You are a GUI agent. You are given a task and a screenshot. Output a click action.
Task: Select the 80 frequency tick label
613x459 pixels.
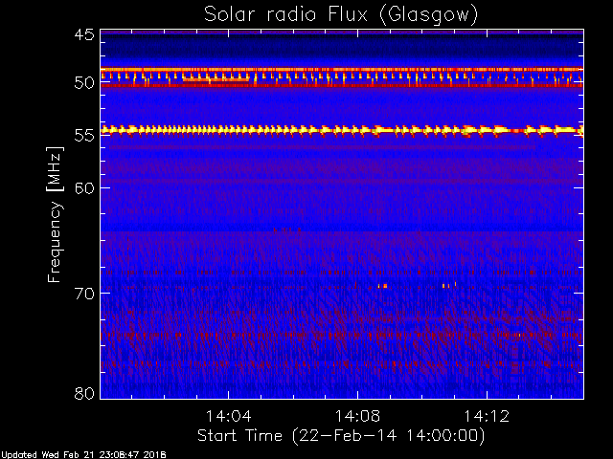coord(84,393)
